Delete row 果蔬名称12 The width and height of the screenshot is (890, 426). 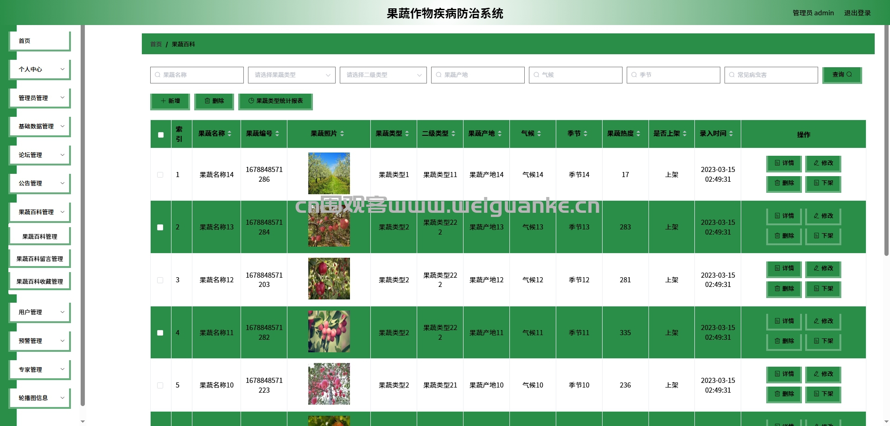[784, 289]
